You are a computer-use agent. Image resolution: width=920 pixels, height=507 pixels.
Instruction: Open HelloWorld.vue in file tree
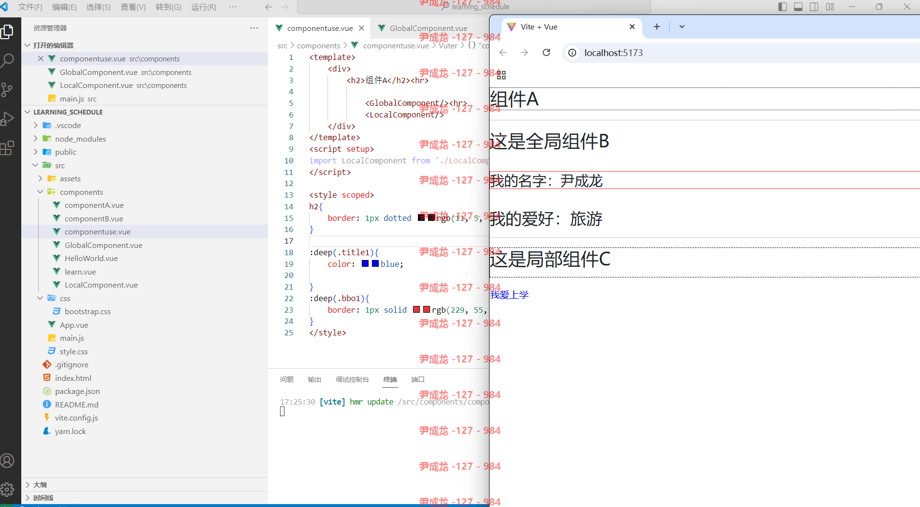91,258
